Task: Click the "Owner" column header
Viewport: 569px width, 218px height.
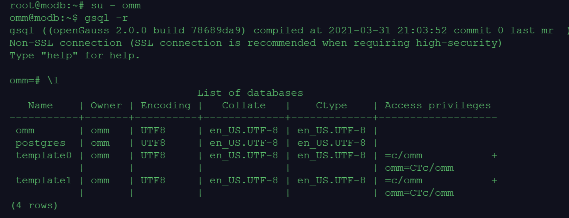Action: (106, 106)
